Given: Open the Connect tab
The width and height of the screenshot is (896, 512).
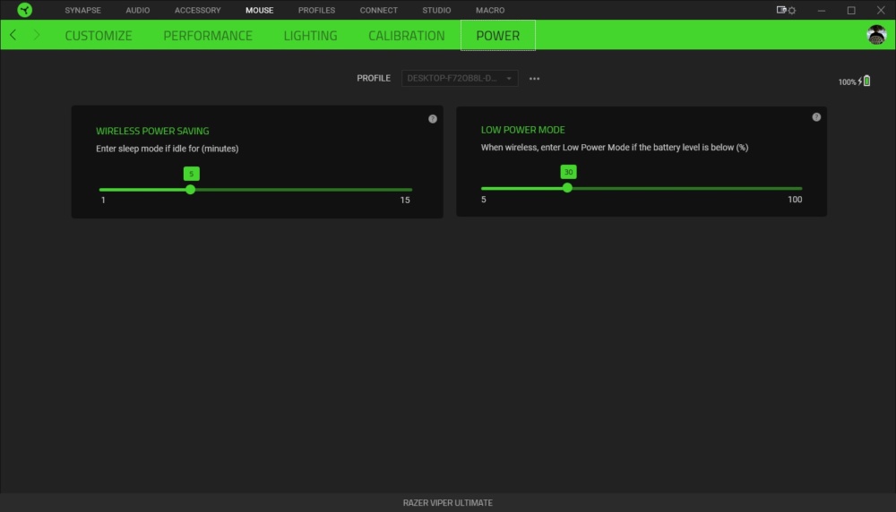Looking at the screenshot, I should (x=378, y=10).
